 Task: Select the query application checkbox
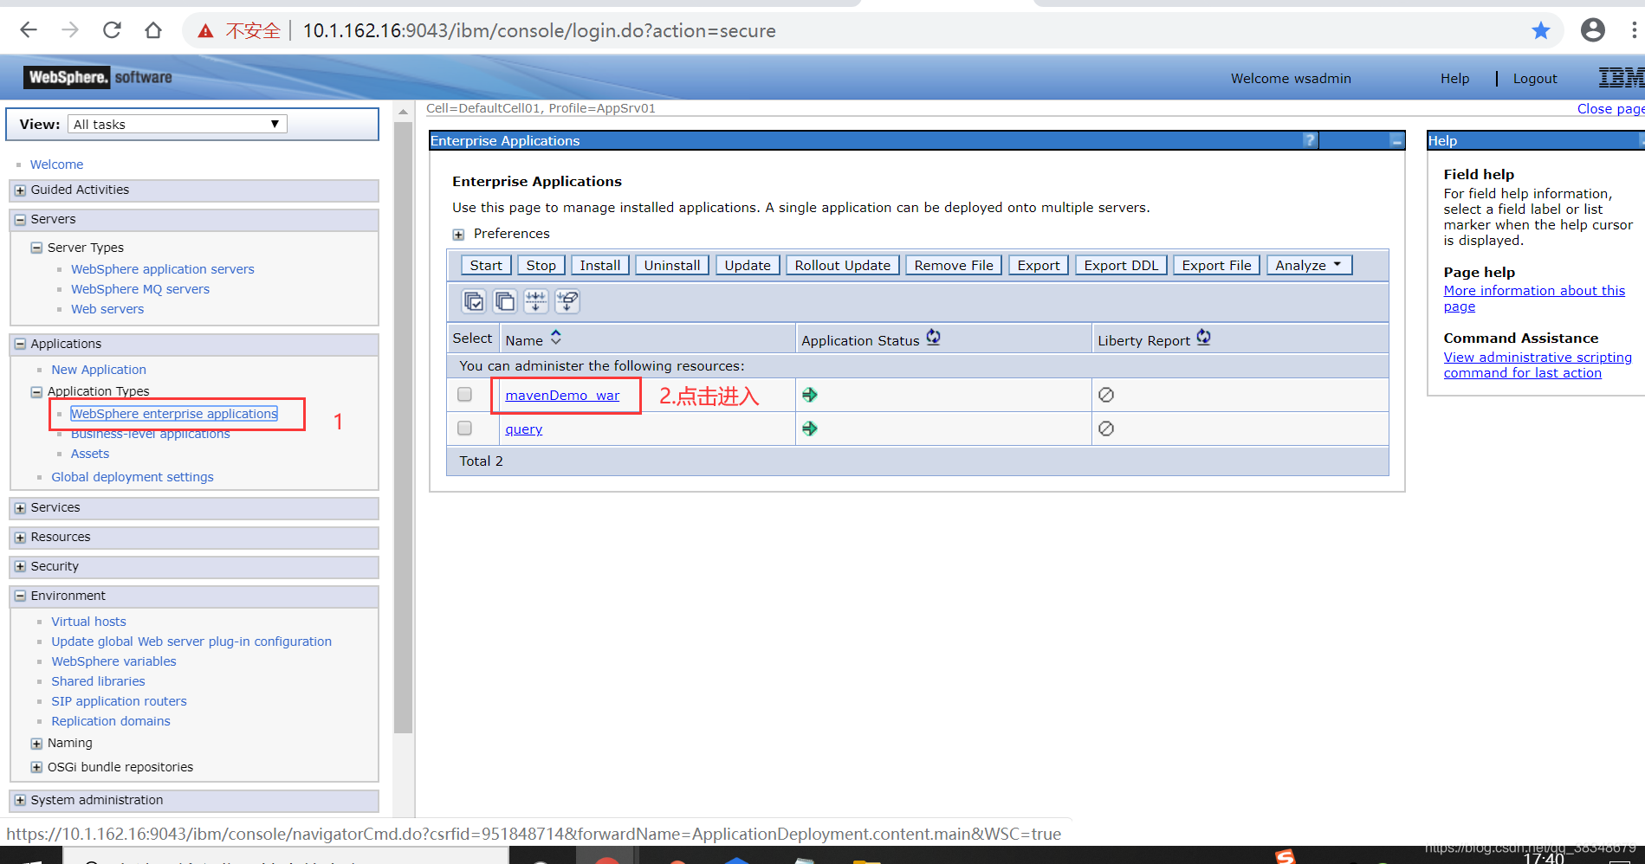pos(464,429)
